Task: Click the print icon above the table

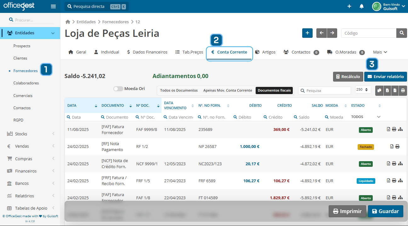Action: click(x=403, y=91)
